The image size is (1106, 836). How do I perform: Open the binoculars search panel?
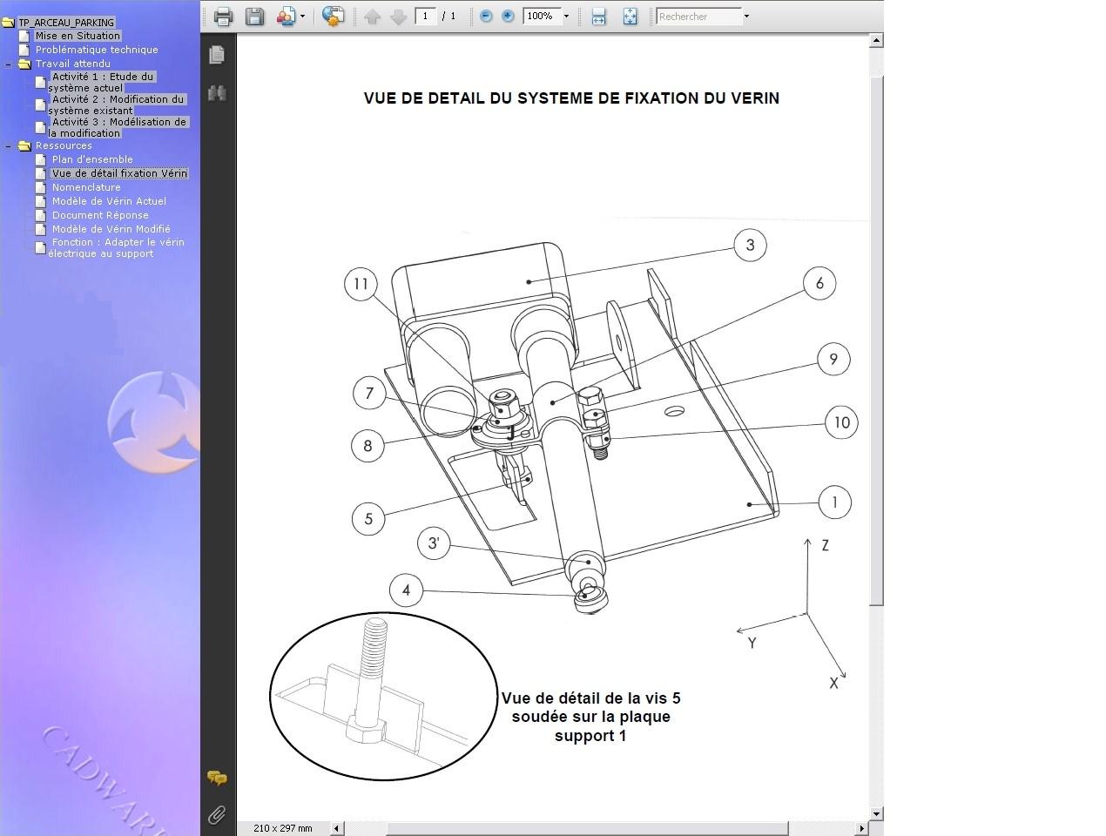click(217, 92)
